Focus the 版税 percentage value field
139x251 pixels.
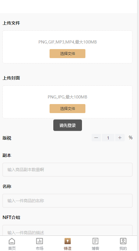coord(108,138)
